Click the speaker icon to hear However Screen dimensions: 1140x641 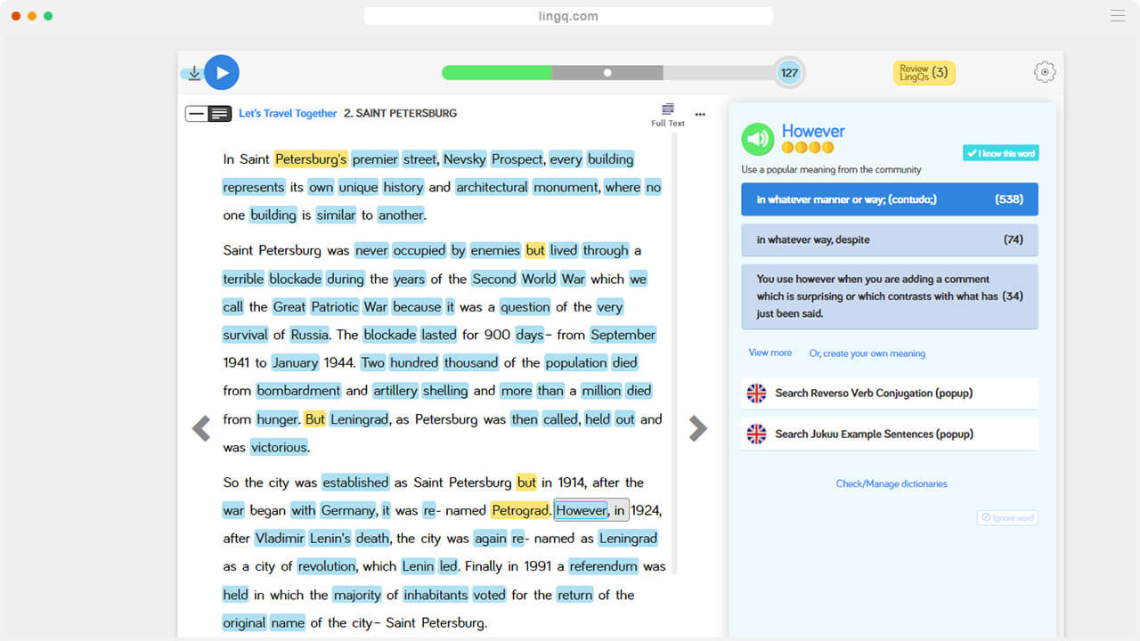758,139
